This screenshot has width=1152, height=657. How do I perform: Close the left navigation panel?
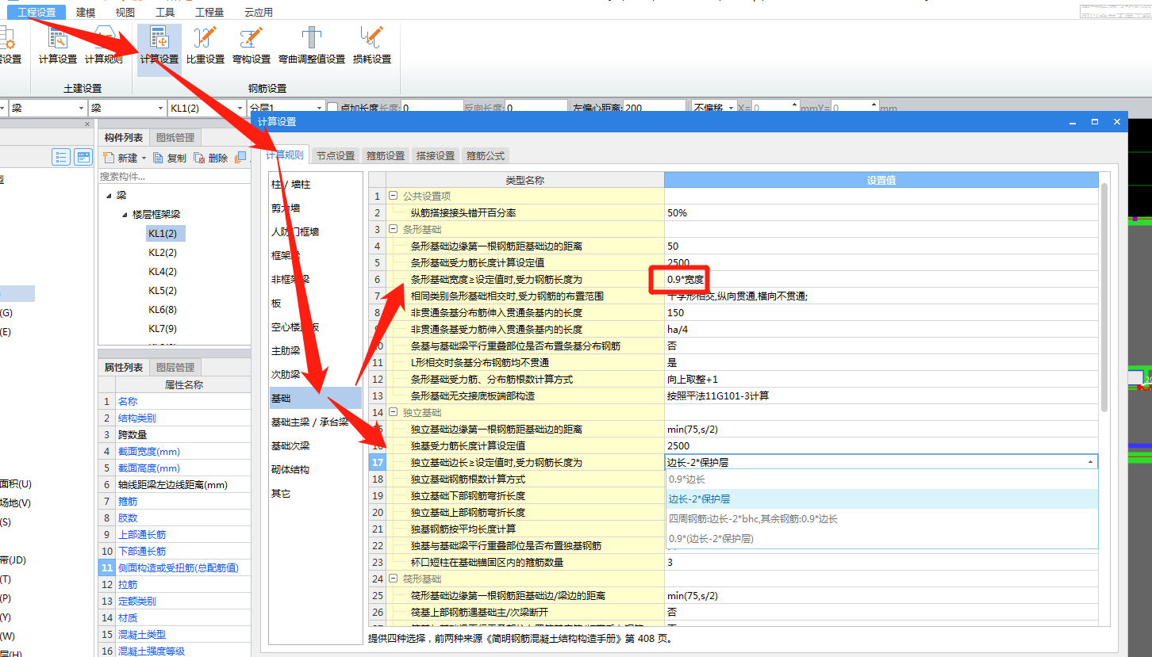click(x=87, y=124)
